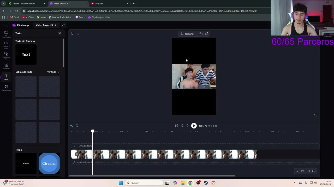Image resolution: width=334 pixels, height=187 pixels.
Task: Click the 0:08 mark on timeline ruler
Action: [171, 131]
